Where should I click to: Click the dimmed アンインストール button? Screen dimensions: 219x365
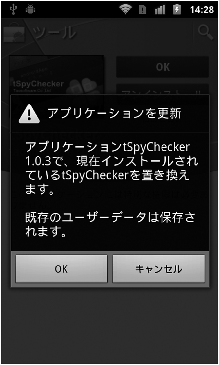162,90
